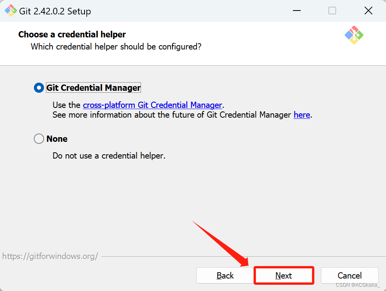Click the disabled maximize window button
The height and width of the screenshot is (291, 386).
(x=332, y=11)
